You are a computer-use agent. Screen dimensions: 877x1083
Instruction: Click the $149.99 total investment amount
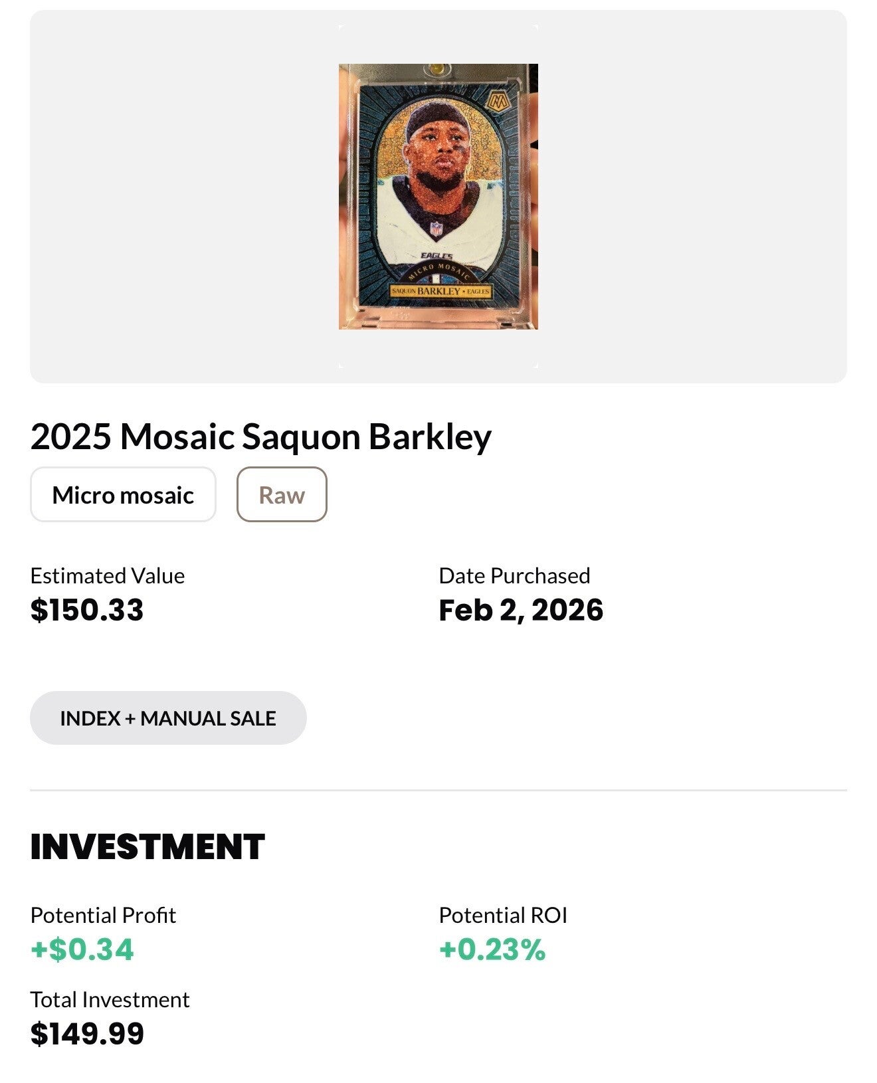coord(87,1034)
